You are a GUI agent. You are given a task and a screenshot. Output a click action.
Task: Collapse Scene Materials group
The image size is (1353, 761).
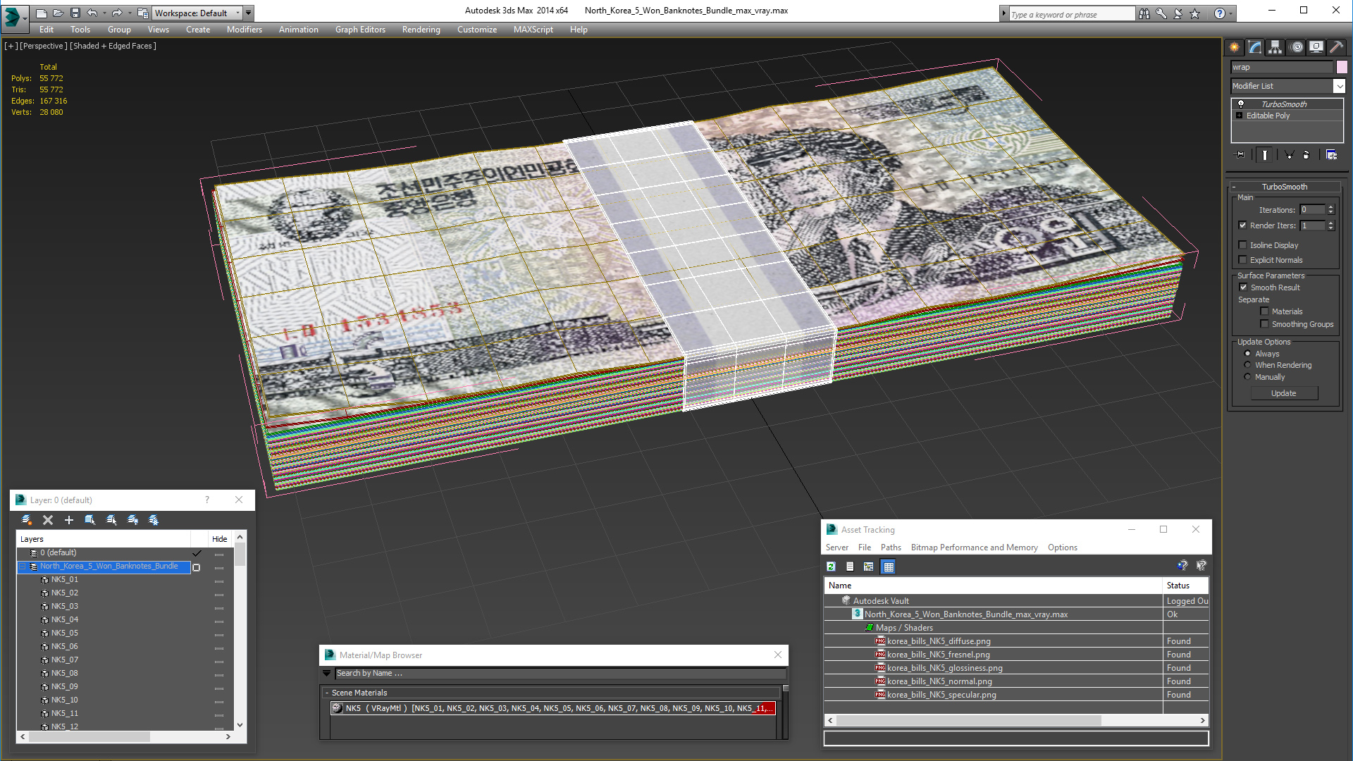tap(327, 693)
